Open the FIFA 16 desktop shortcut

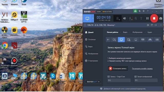click(x=43, y=77)
